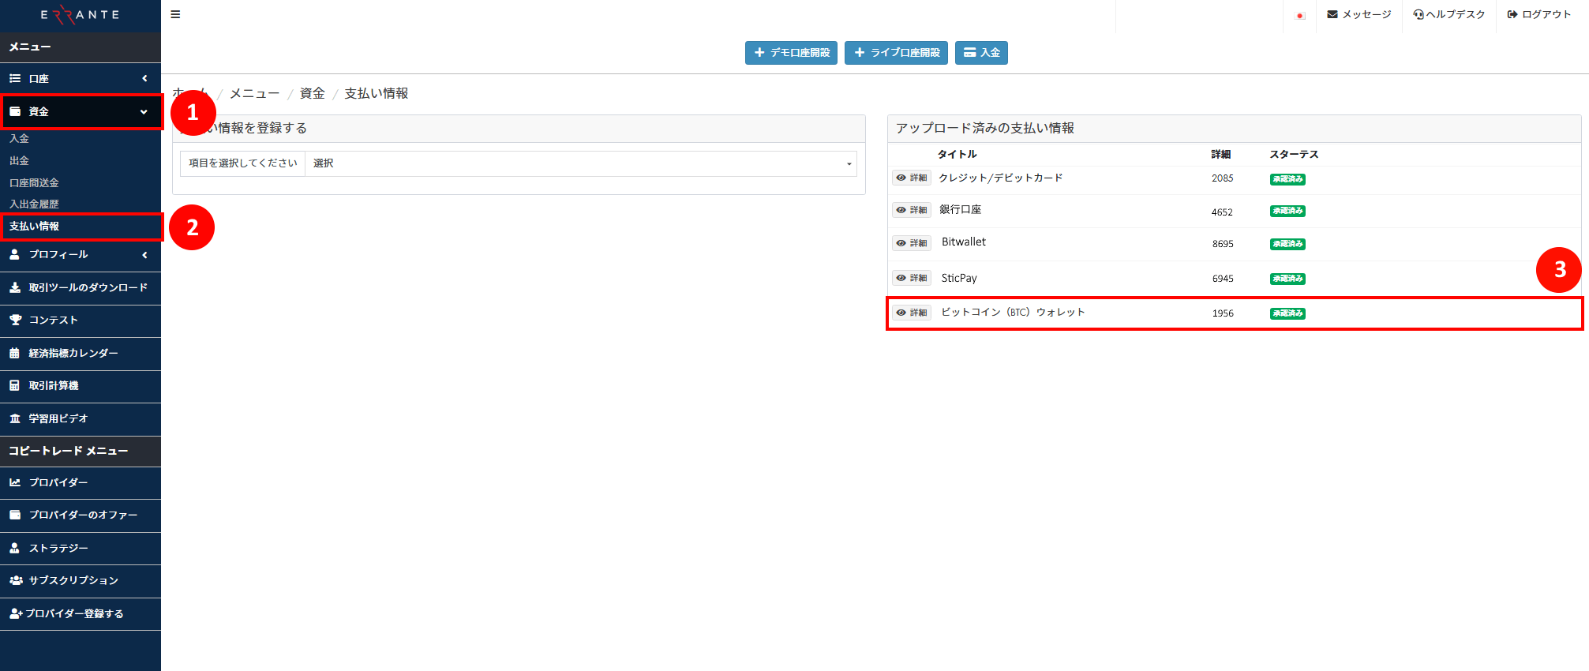Viewport: 1589px width, 671px height.
Task: Click the user icon beside プロフィール
Action: 14,254
